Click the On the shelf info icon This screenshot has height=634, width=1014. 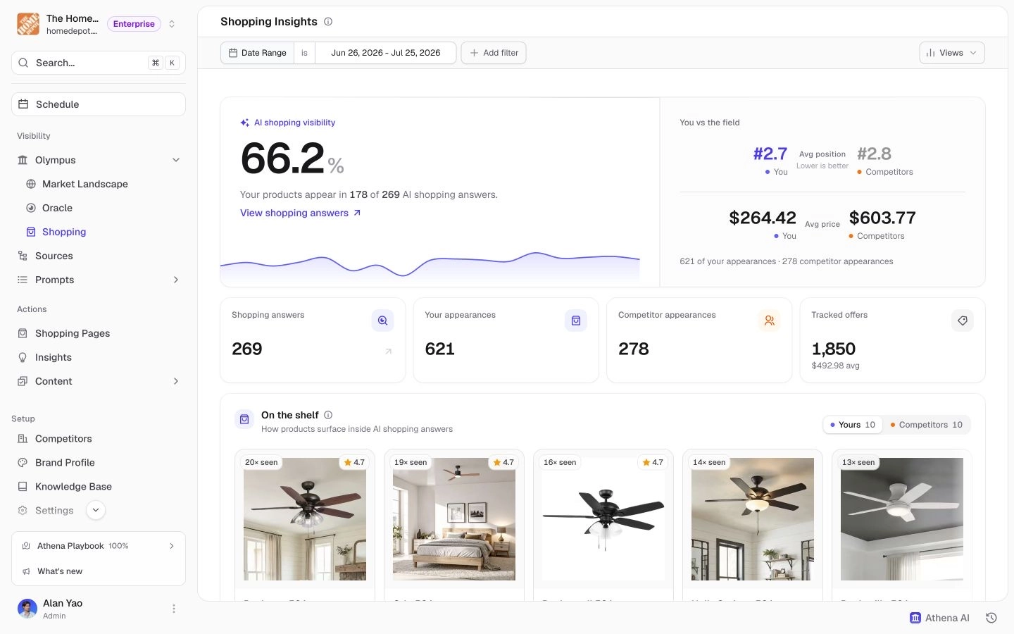328,415
